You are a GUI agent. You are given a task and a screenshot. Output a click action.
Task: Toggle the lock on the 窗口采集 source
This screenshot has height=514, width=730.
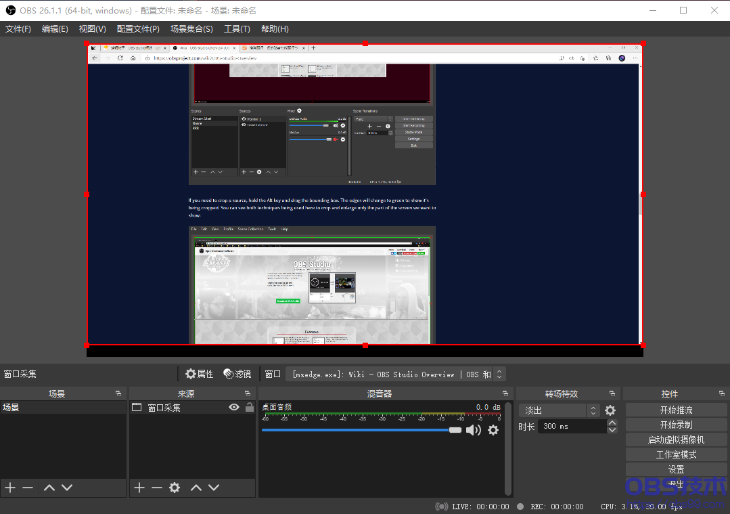[x=250, y=407]
